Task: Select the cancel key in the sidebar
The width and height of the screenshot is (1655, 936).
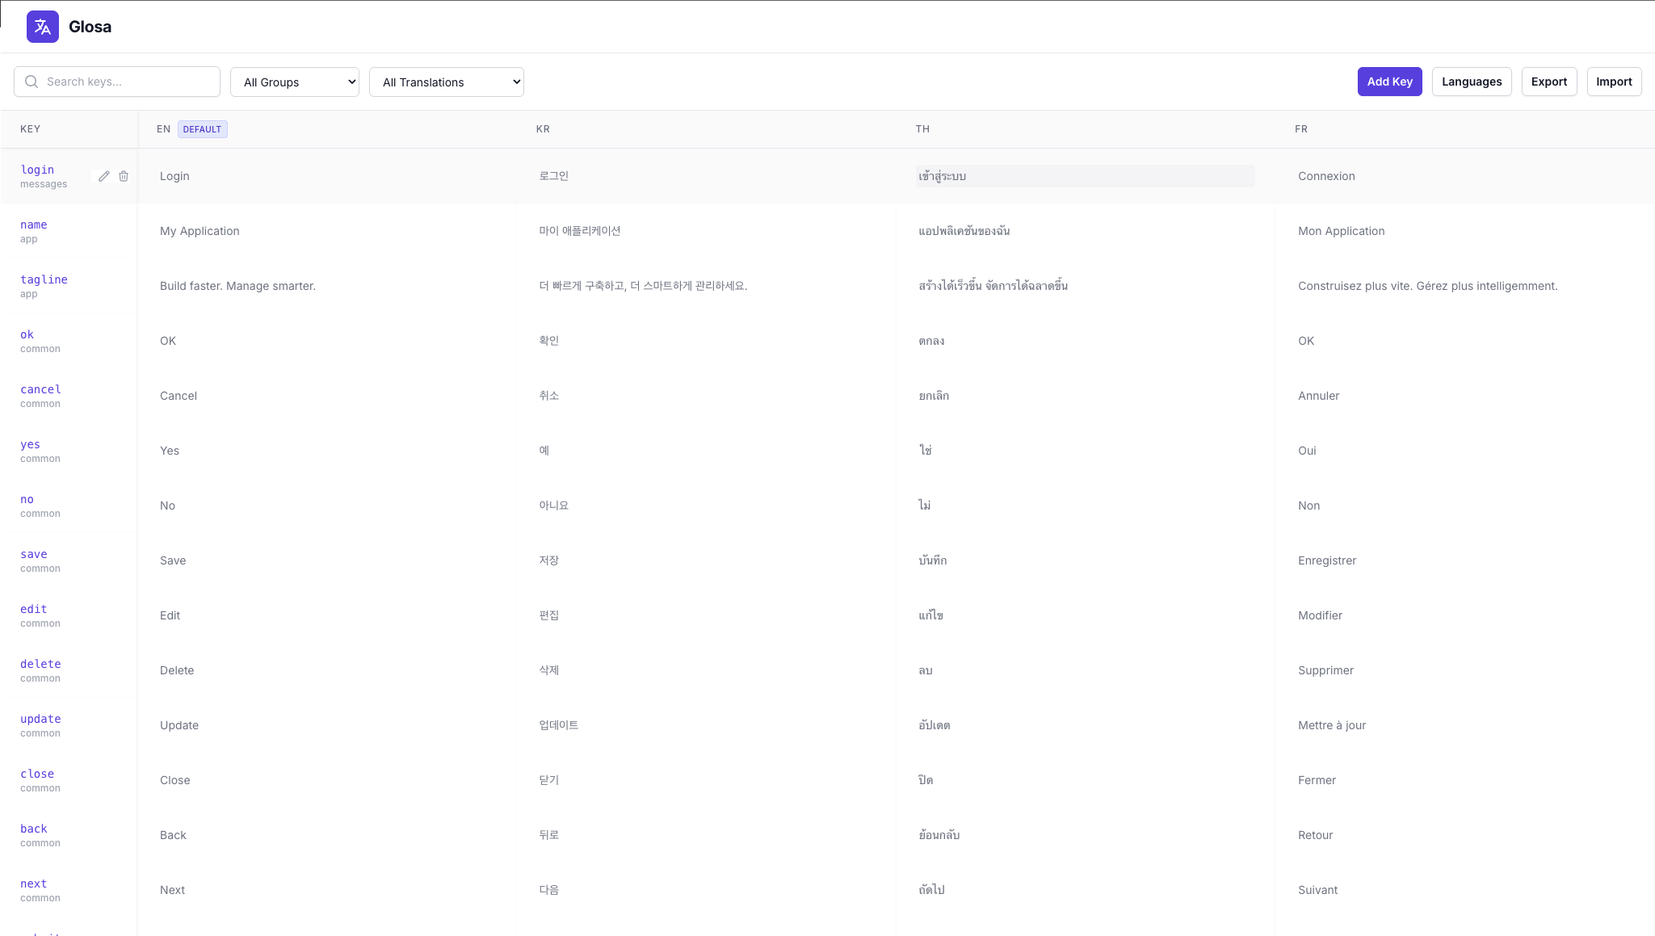Action: pos(40,389)
